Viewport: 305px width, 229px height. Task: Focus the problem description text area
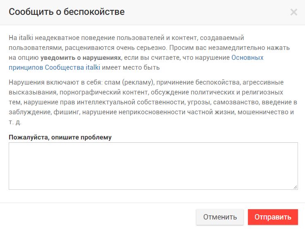click(153, 166)
